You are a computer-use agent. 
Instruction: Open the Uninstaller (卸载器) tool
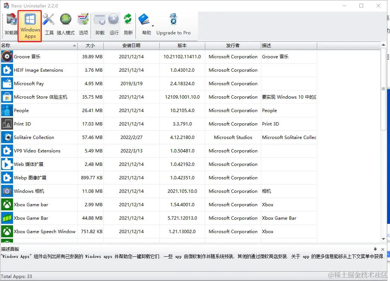[x=12, y=24]
